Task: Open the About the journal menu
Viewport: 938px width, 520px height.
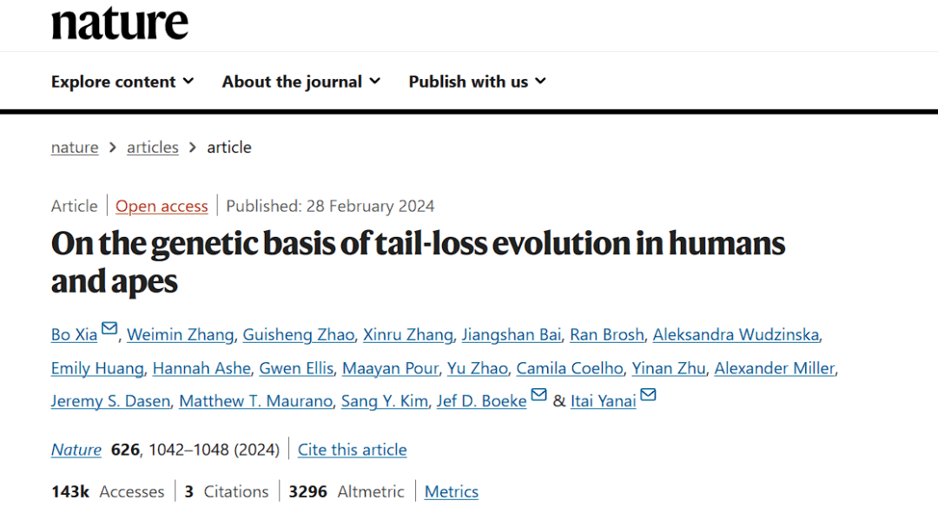Action: (301, 82)
